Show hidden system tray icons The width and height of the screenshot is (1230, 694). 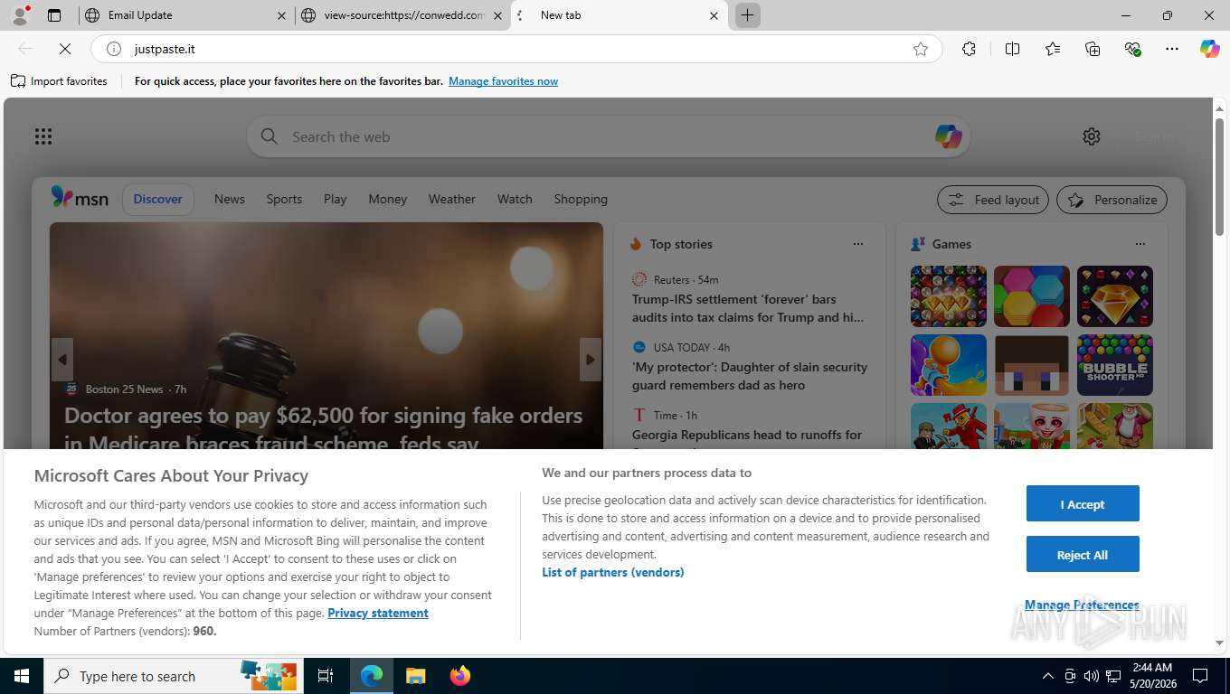tap(1048, 676)
